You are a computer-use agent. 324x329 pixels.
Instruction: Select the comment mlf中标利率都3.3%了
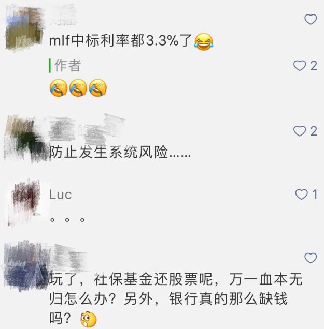pyautogui.click(x=120, y=40)
